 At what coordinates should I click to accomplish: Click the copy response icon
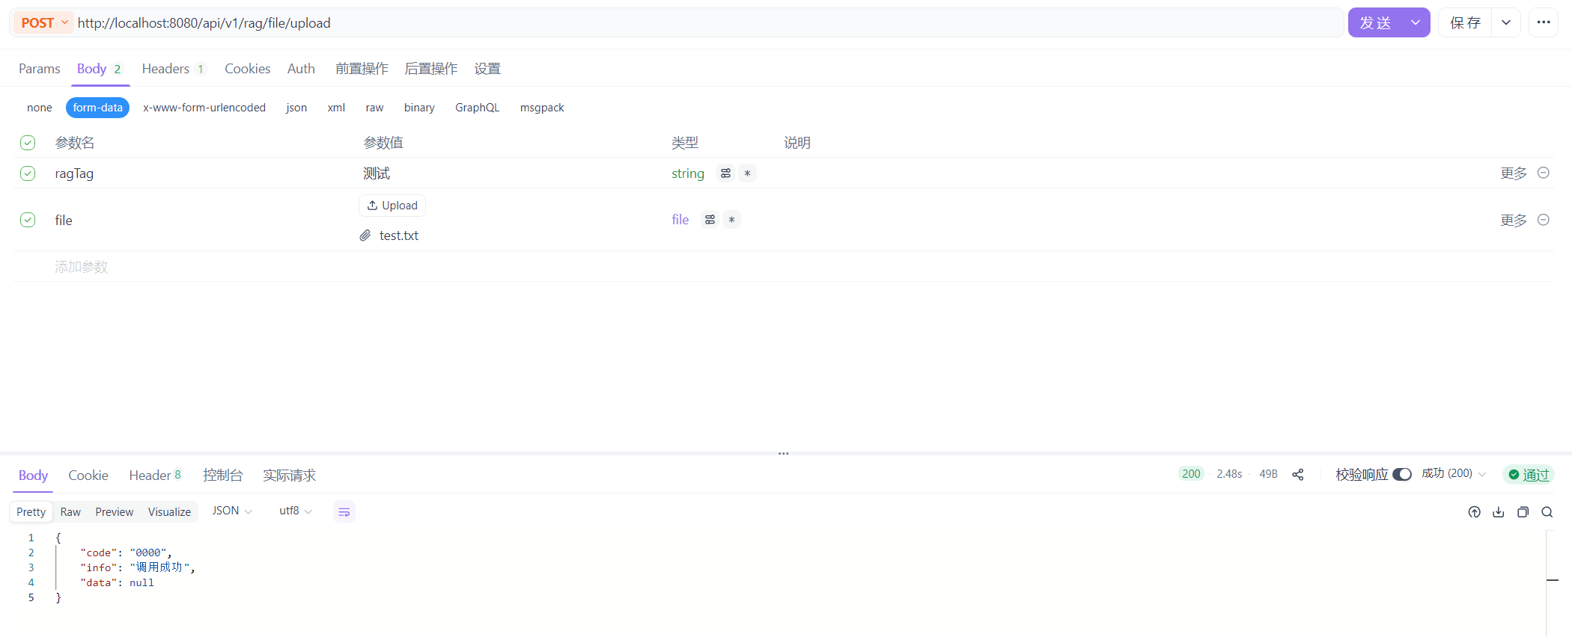[1523, 512]
